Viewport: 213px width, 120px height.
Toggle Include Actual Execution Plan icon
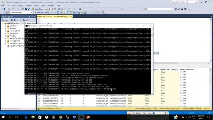point(68,13)
